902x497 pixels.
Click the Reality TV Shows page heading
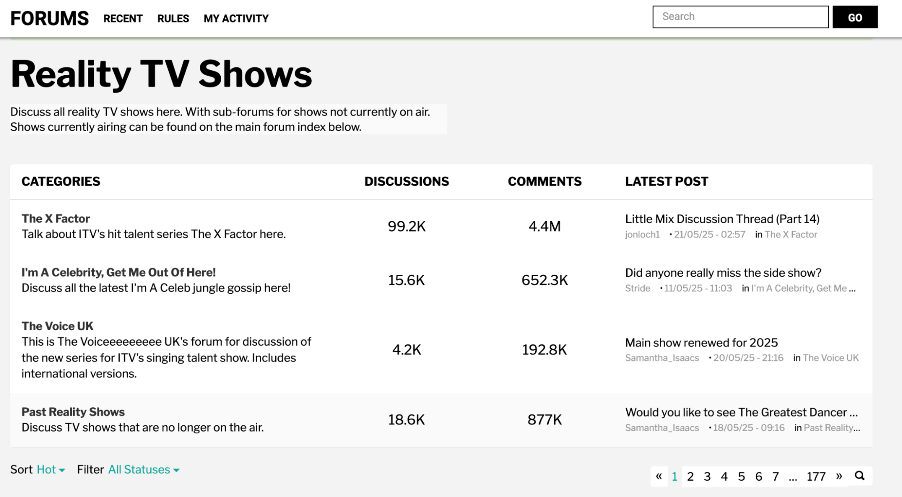[x=161, y=74]
